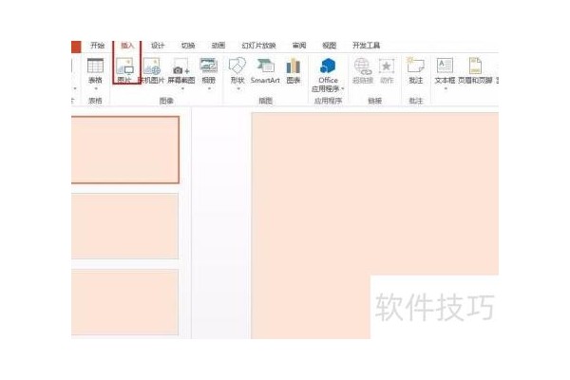Viewport: 570px width, 380px height.
Task: Expand the Office 应用程序 dropdown arrow
Action: (x=342, y=88)
